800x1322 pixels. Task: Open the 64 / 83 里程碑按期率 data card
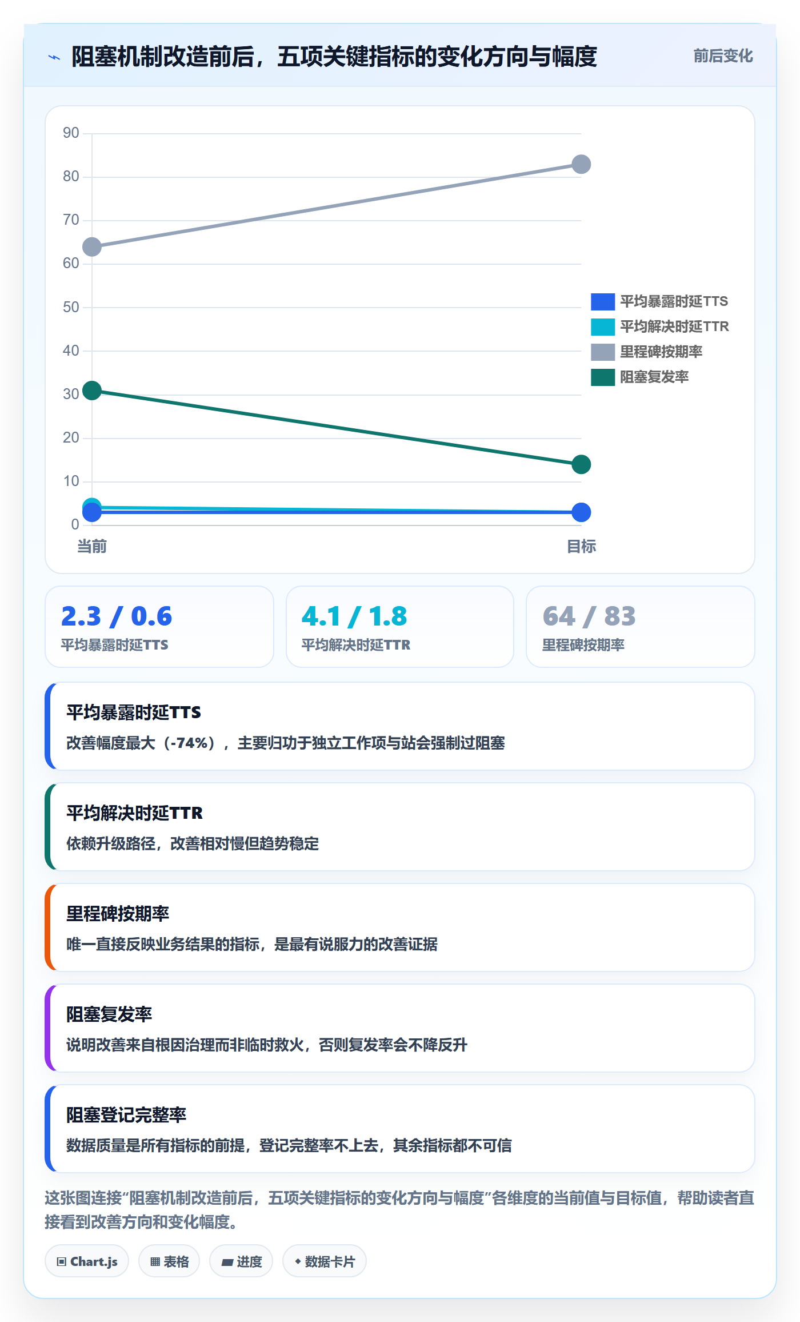641,627
